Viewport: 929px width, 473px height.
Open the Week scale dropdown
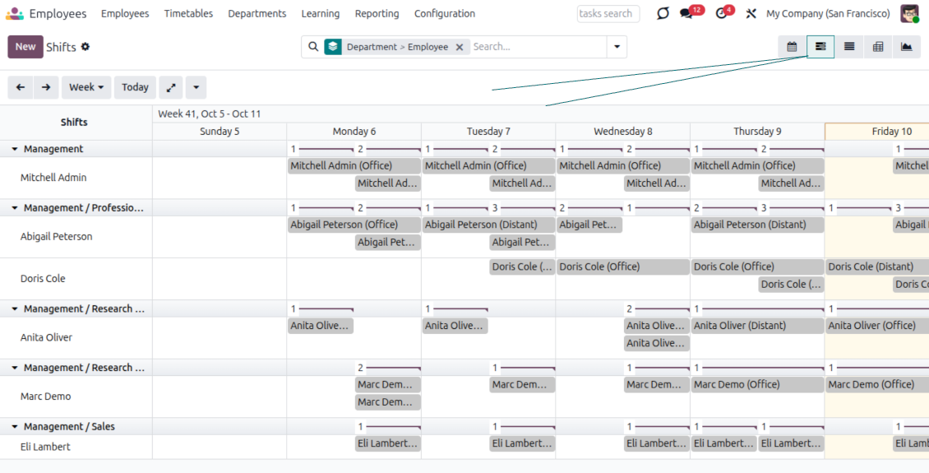[x=86, y=87]
